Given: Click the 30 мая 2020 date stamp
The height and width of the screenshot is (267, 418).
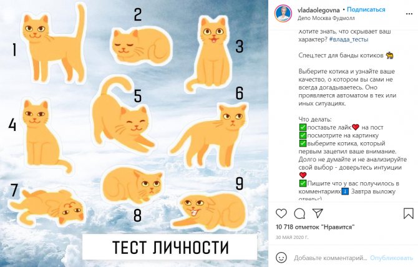Looking at the screenshot, I should 292,237.
